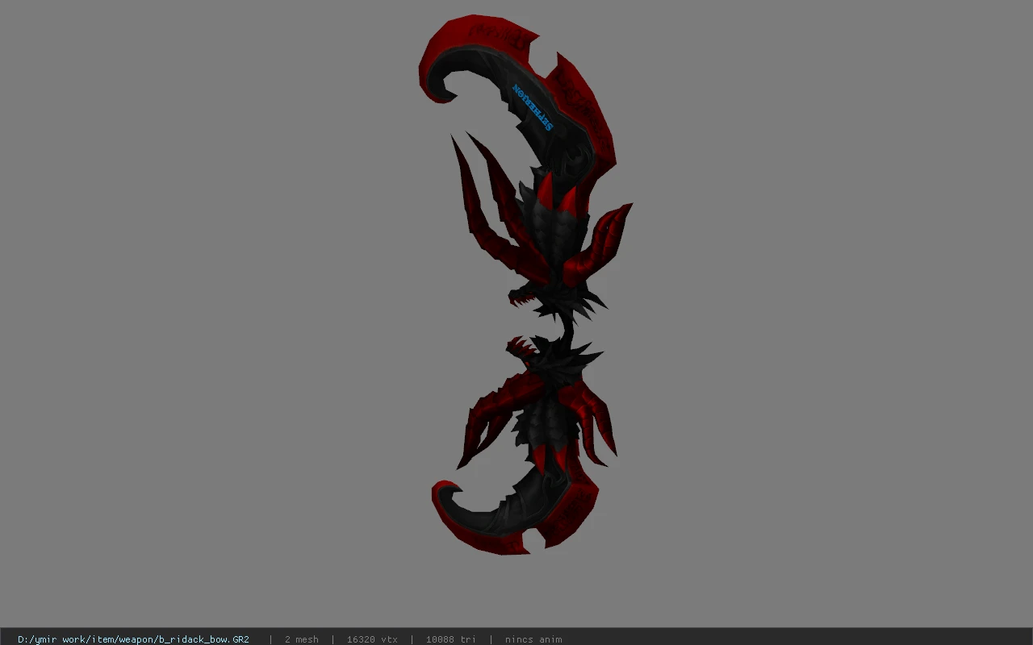Click the '16320 vtx' vertex count
The image size is (1033, 645).
(372, 639)
